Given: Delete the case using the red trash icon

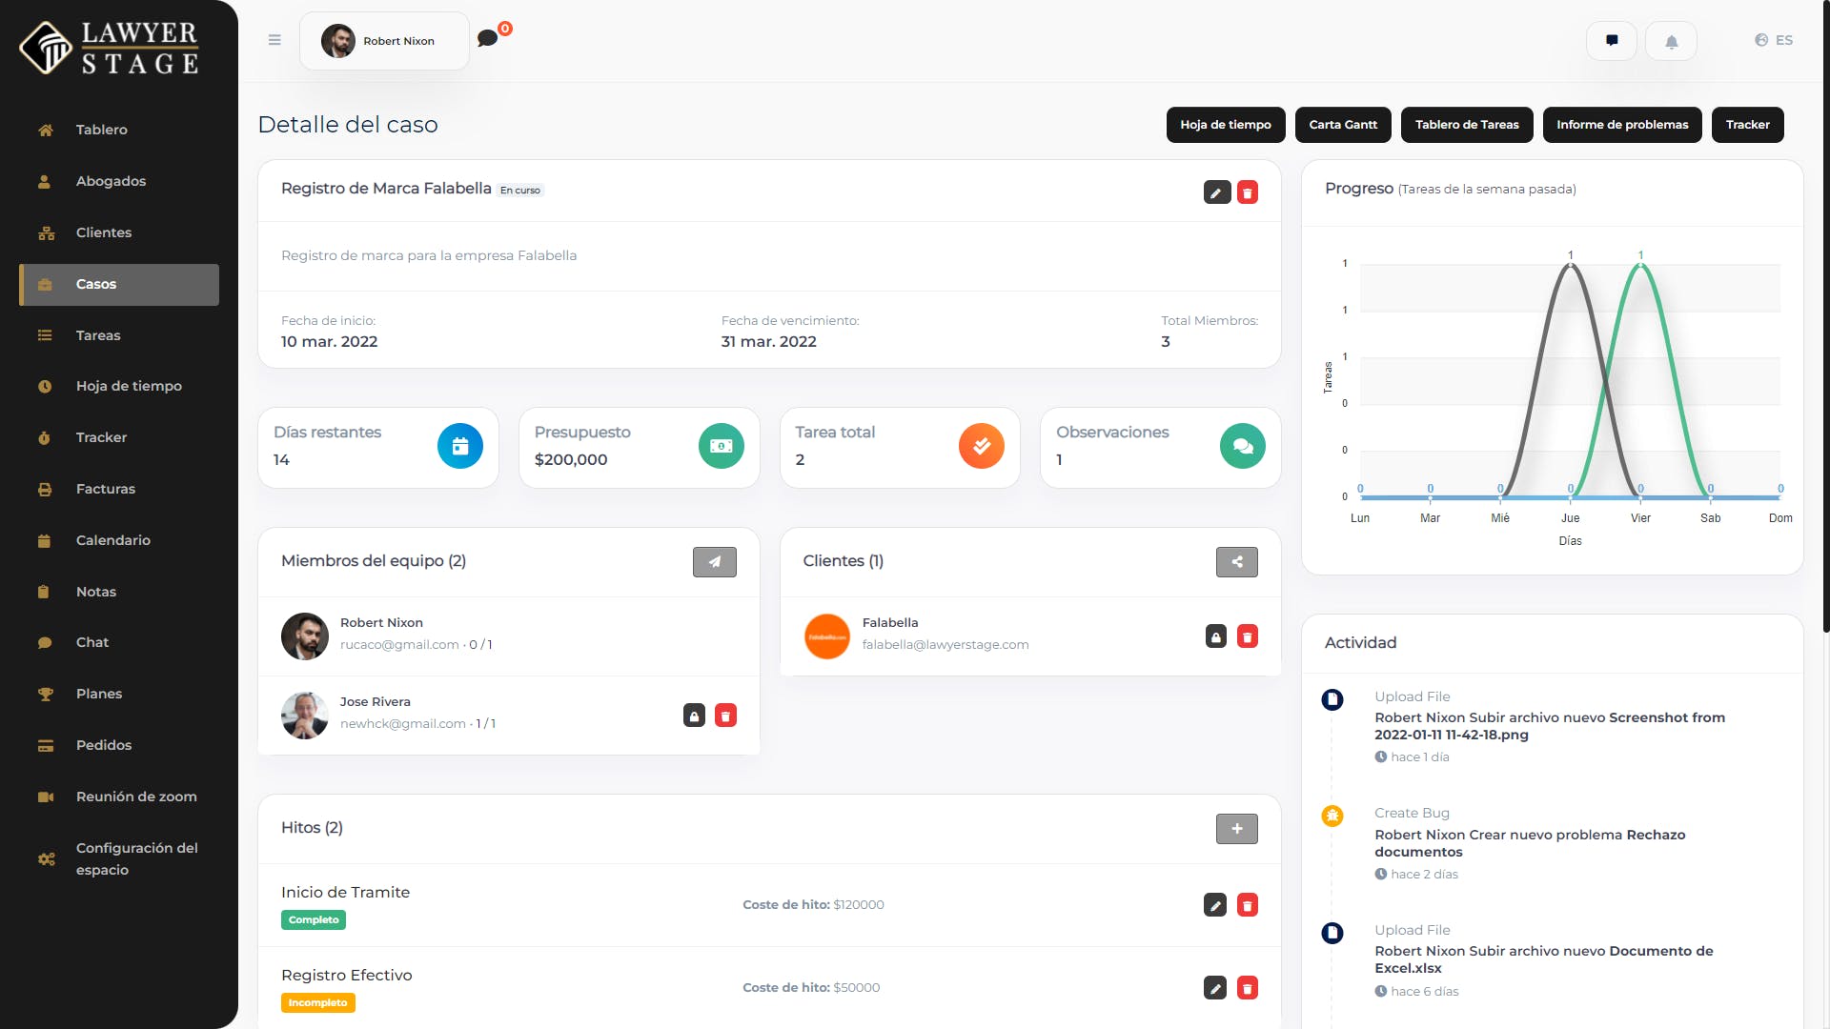Looking at the screenshot, I should pyautogui.click(x=1248, y=192).
